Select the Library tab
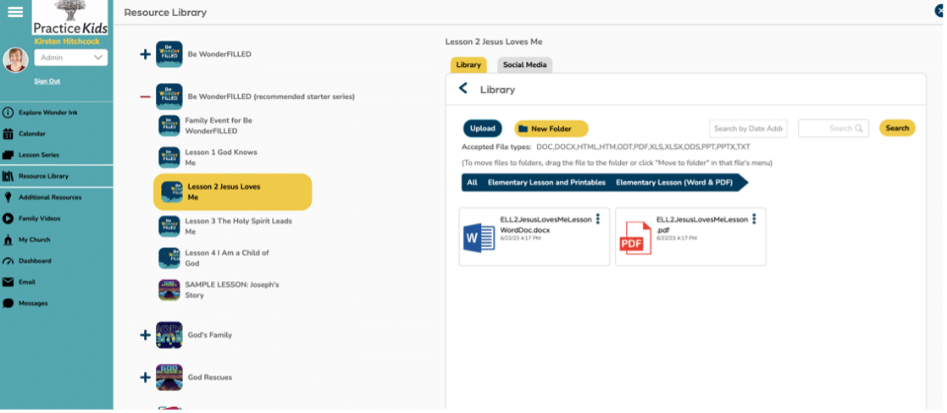947x413 pixels. [x=468, y=65]
